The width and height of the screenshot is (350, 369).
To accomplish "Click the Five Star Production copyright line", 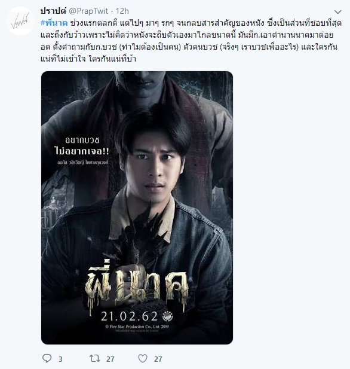I will pyautogui.click(x=137, y=327).
